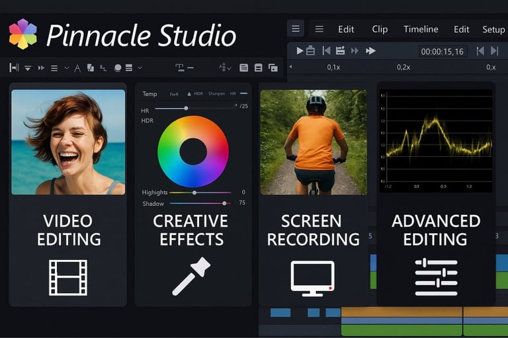Click the stair-step connector icon
The image size is (508, 338).
click(103, 67)
